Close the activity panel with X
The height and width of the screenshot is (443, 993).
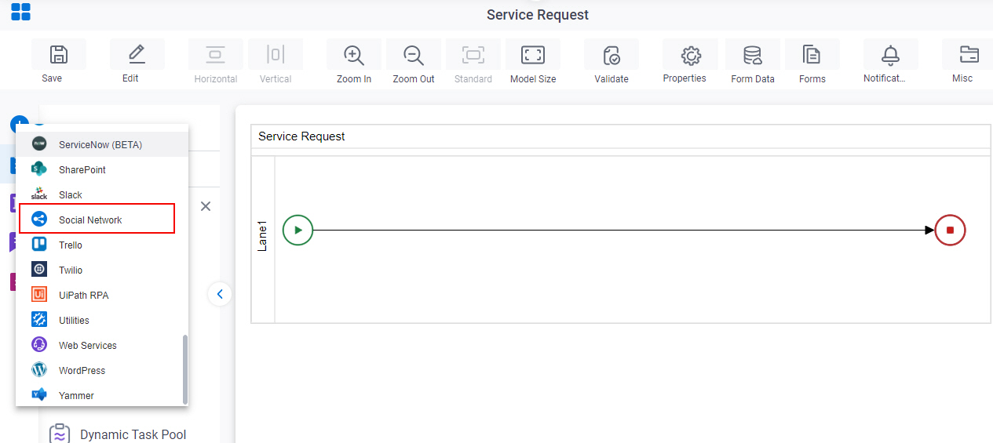tap(206, 206)
